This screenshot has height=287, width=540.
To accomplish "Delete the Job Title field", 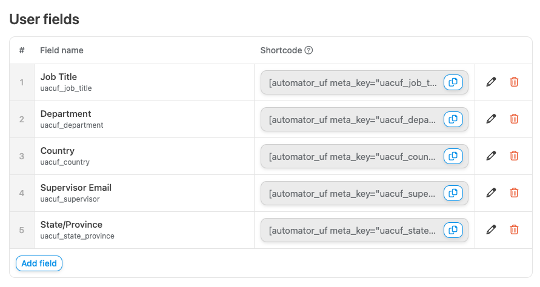I will pyautogui.click(x=514, y=82).
